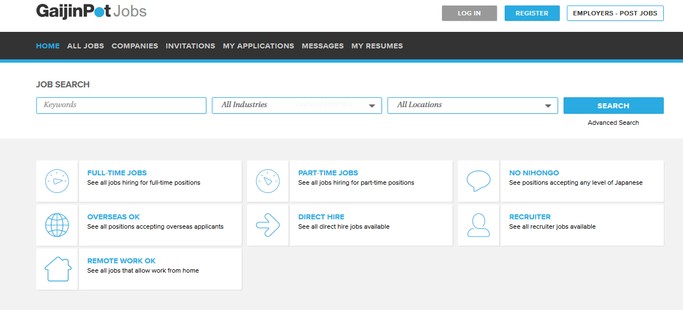The image size is (683, 310).
Task: Open the Companies menu item
Action: [135, 46]
